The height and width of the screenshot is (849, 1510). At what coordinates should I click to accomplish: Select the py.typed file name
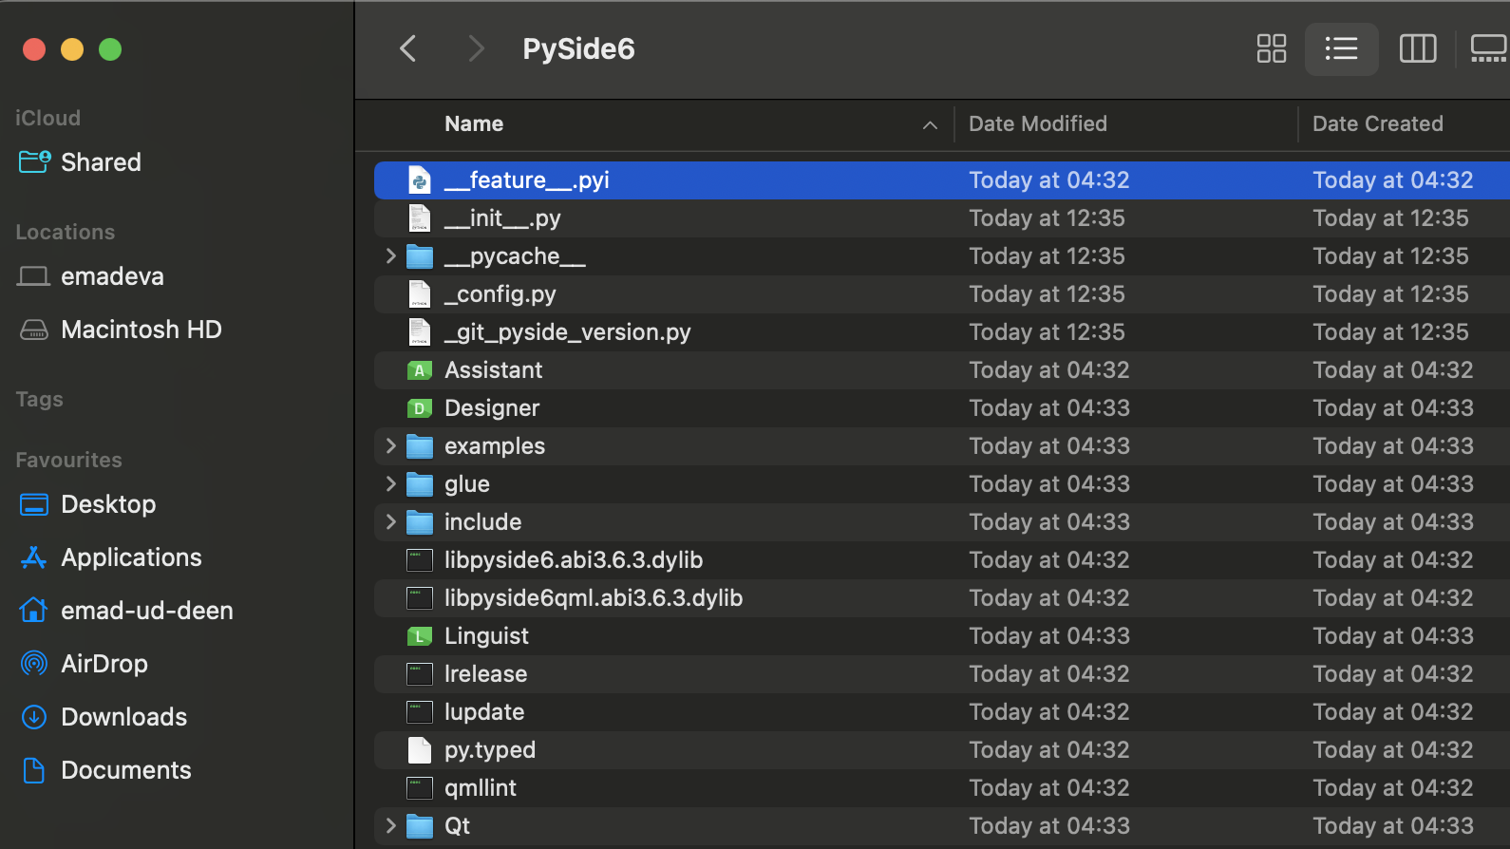[490, 750]
